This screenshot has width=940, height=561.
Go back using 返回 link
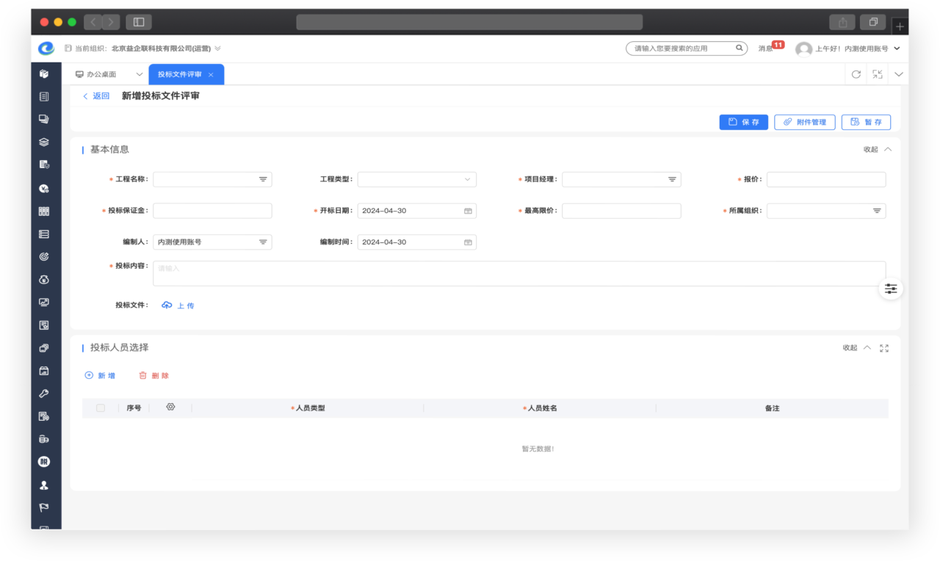click(96, 96)
